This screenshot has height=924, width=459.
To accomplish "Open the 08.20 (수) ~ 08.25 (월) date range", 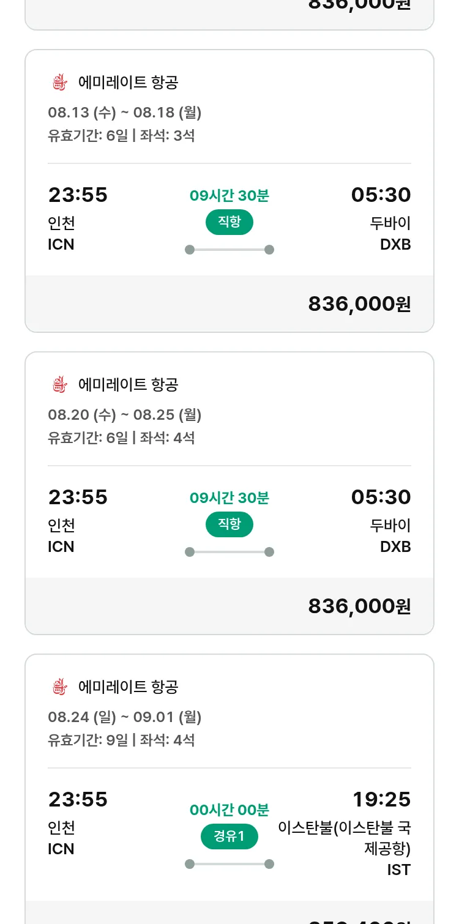I will [125, 415].
